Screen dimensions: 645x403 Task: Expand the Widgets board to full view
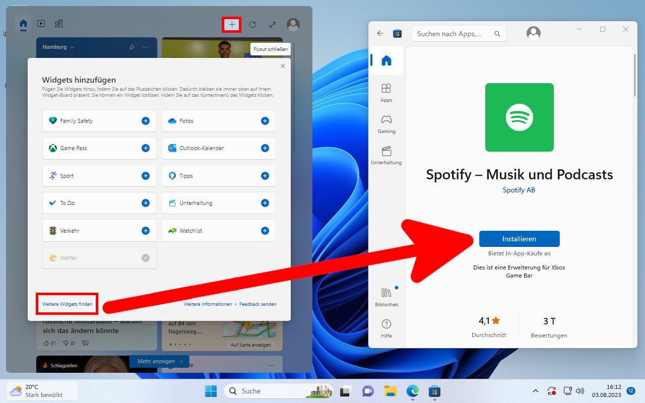click(273, 24)
